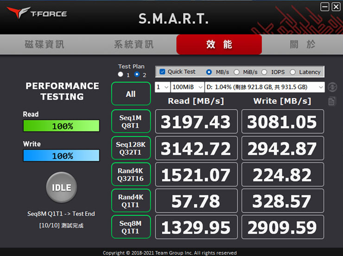The height and width of the screenshot is (256, 343).
Task: Click the Seq8M Q1T1 -> Test End status
Action: tap(61, 213)
